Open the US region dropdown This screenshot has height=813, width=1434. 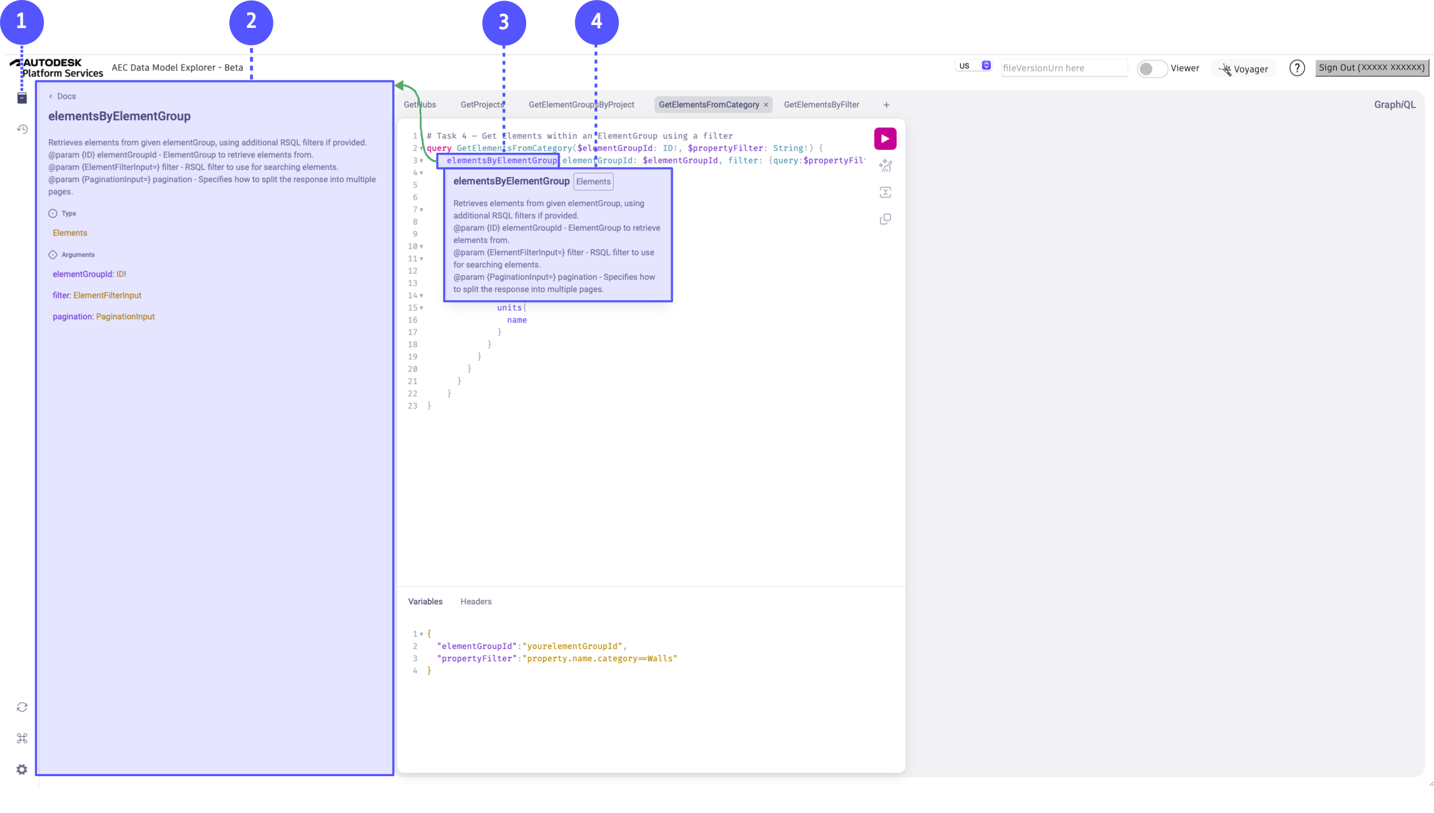click(x=972, y=66)
